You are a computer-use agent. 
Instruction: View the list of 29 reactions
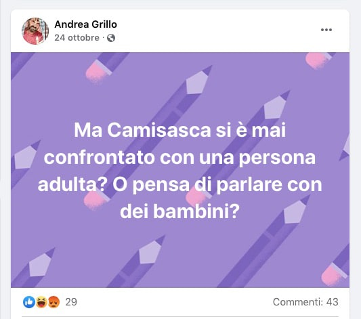pos(71,302)
